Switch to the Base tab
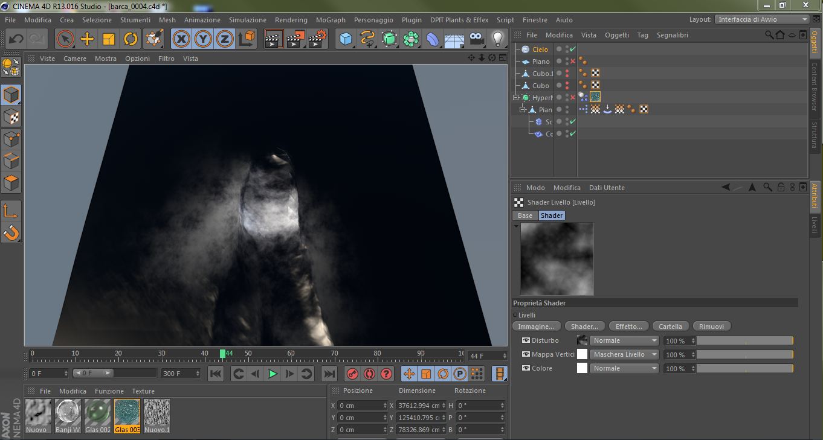The height and width of the screenshot is (440, 823). point(525,215)
